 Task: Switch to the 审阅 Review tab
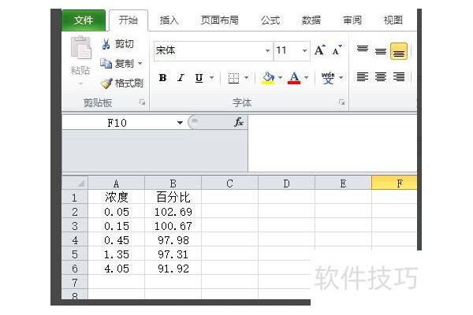click(x=352, y=20)
